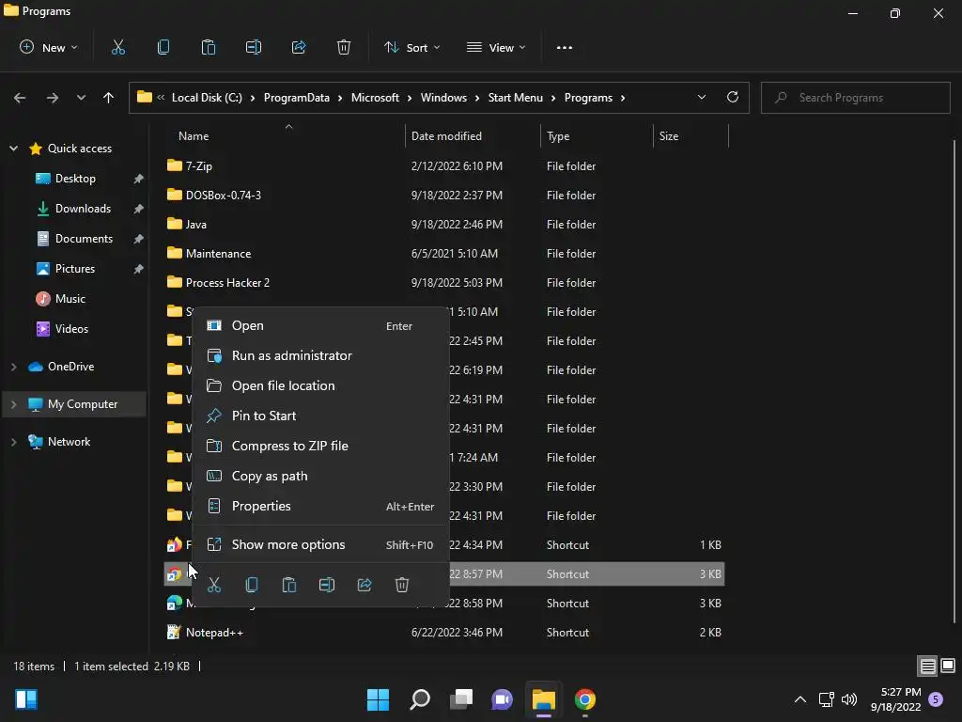Open taskbar Search magnifier
This screenshot has height=722, width=962.
[x=420, y=699]
